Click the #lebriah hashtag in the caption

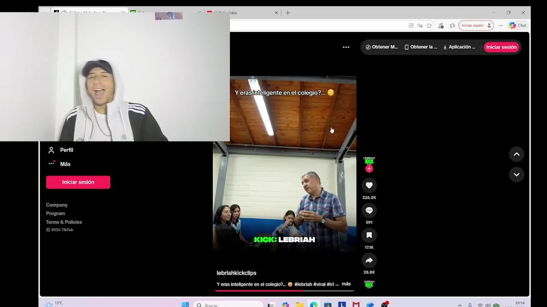[303, 284]
